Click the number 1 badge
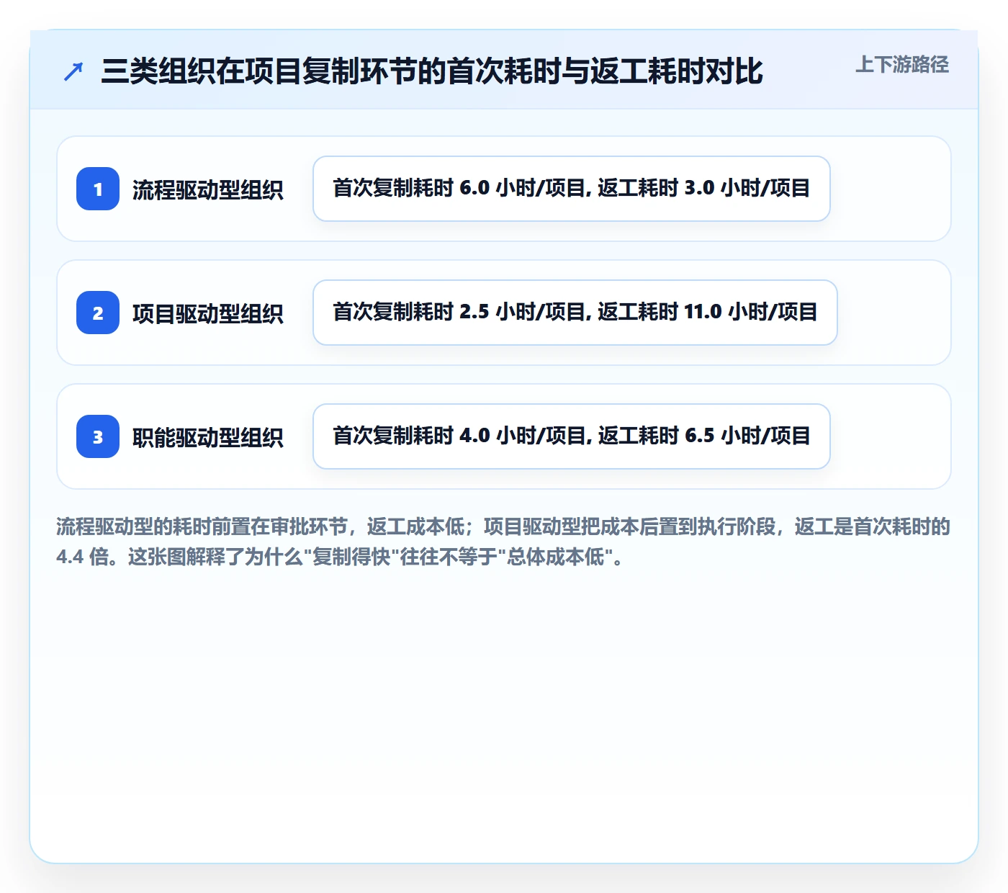This screenshot has width=1008, height=893. (98, 189)
